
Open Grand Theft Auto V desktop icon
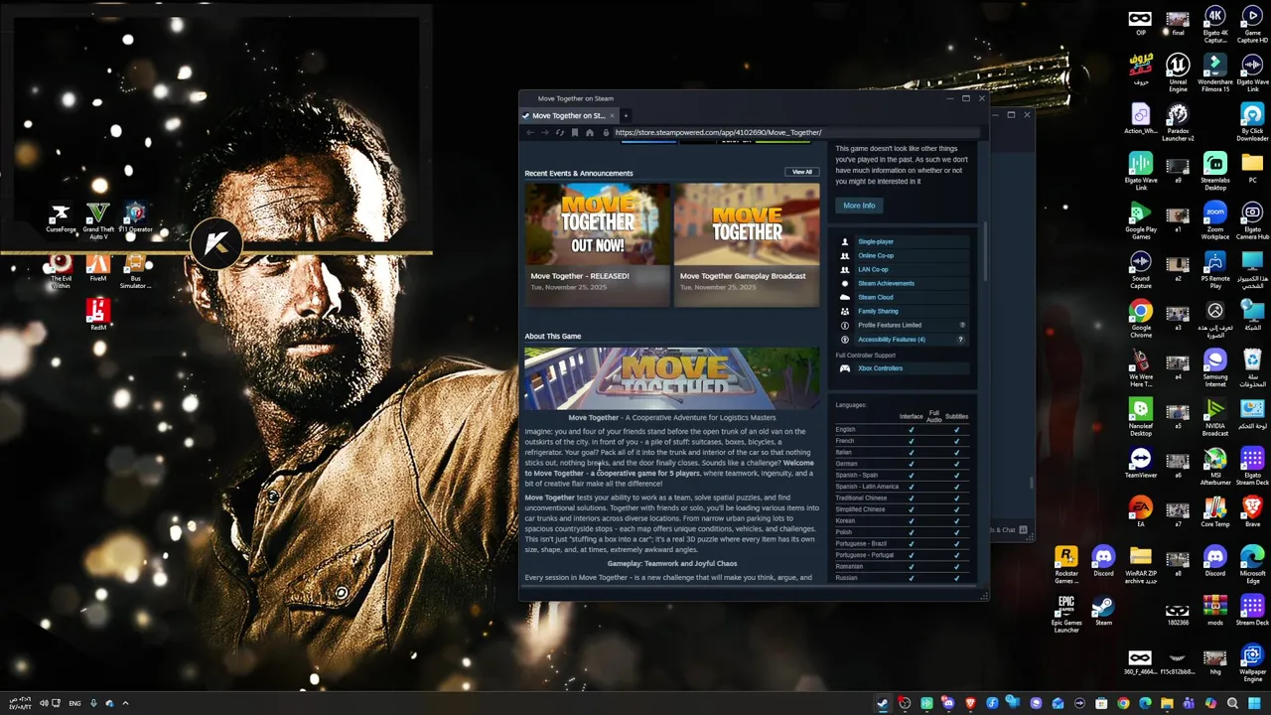[98, 219]
